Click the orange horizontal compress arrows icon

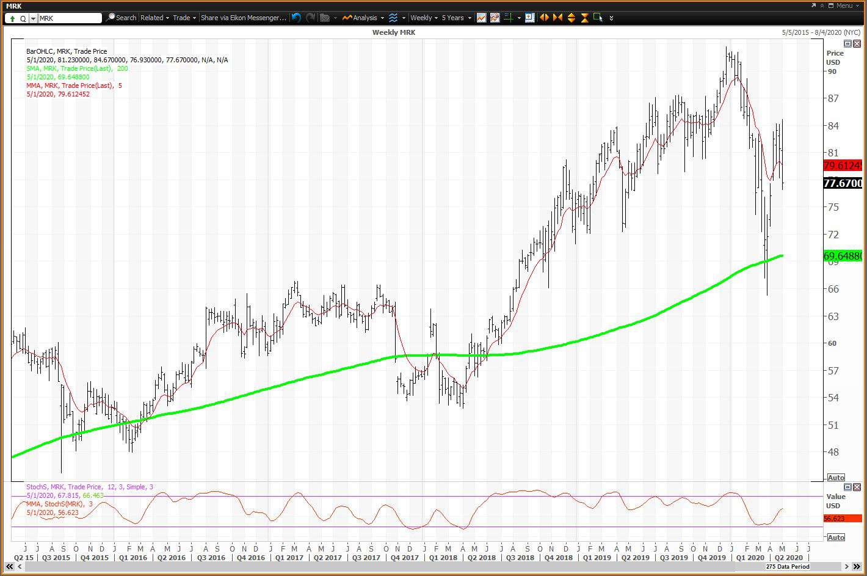(557, 18)
